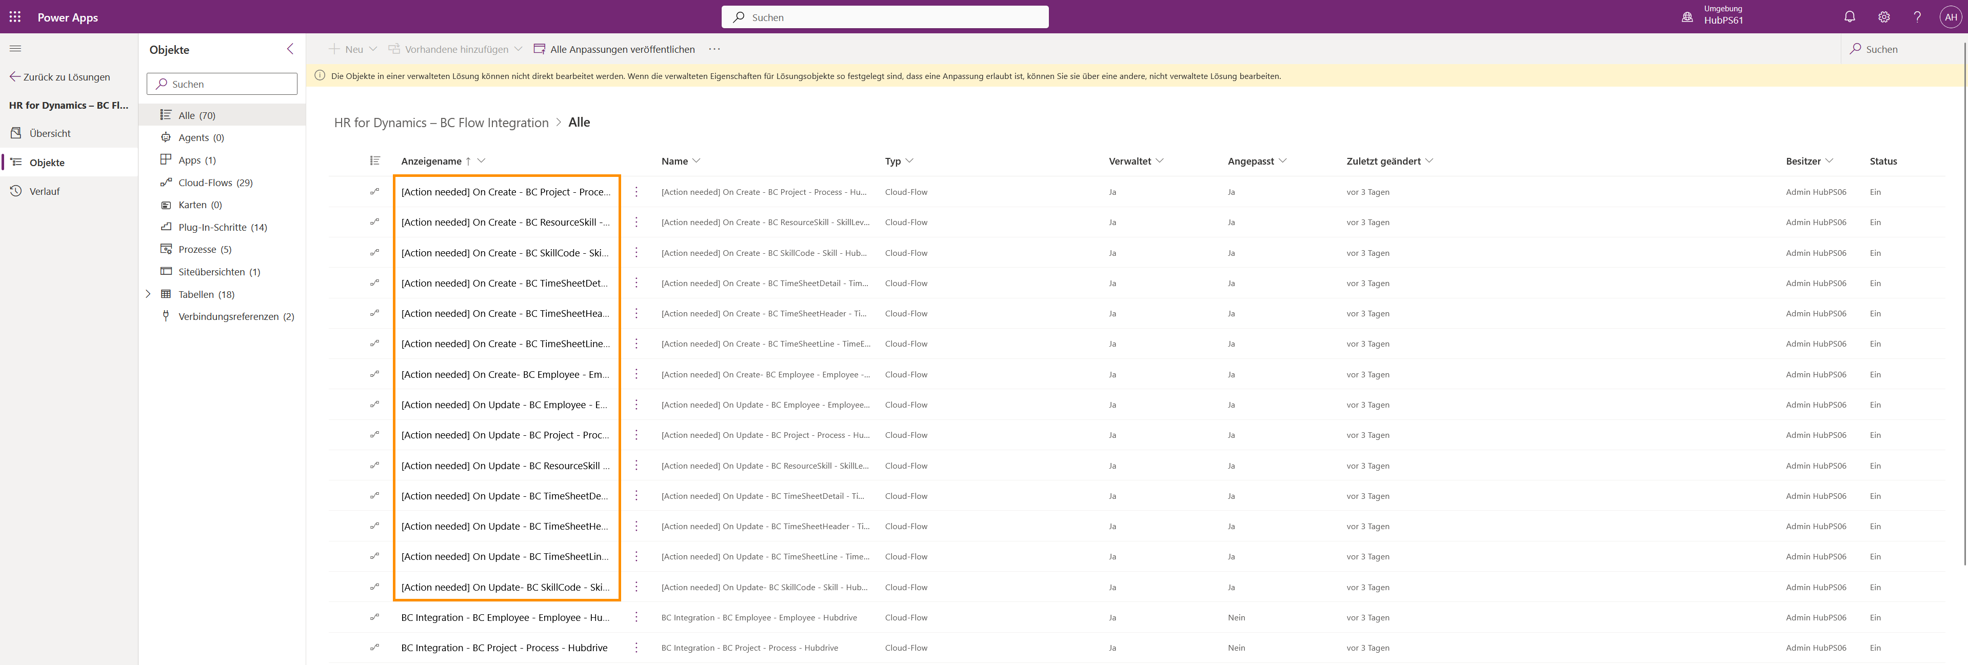Open the app launcher waffle icon

pyautogui.click(x=15, y=17)
